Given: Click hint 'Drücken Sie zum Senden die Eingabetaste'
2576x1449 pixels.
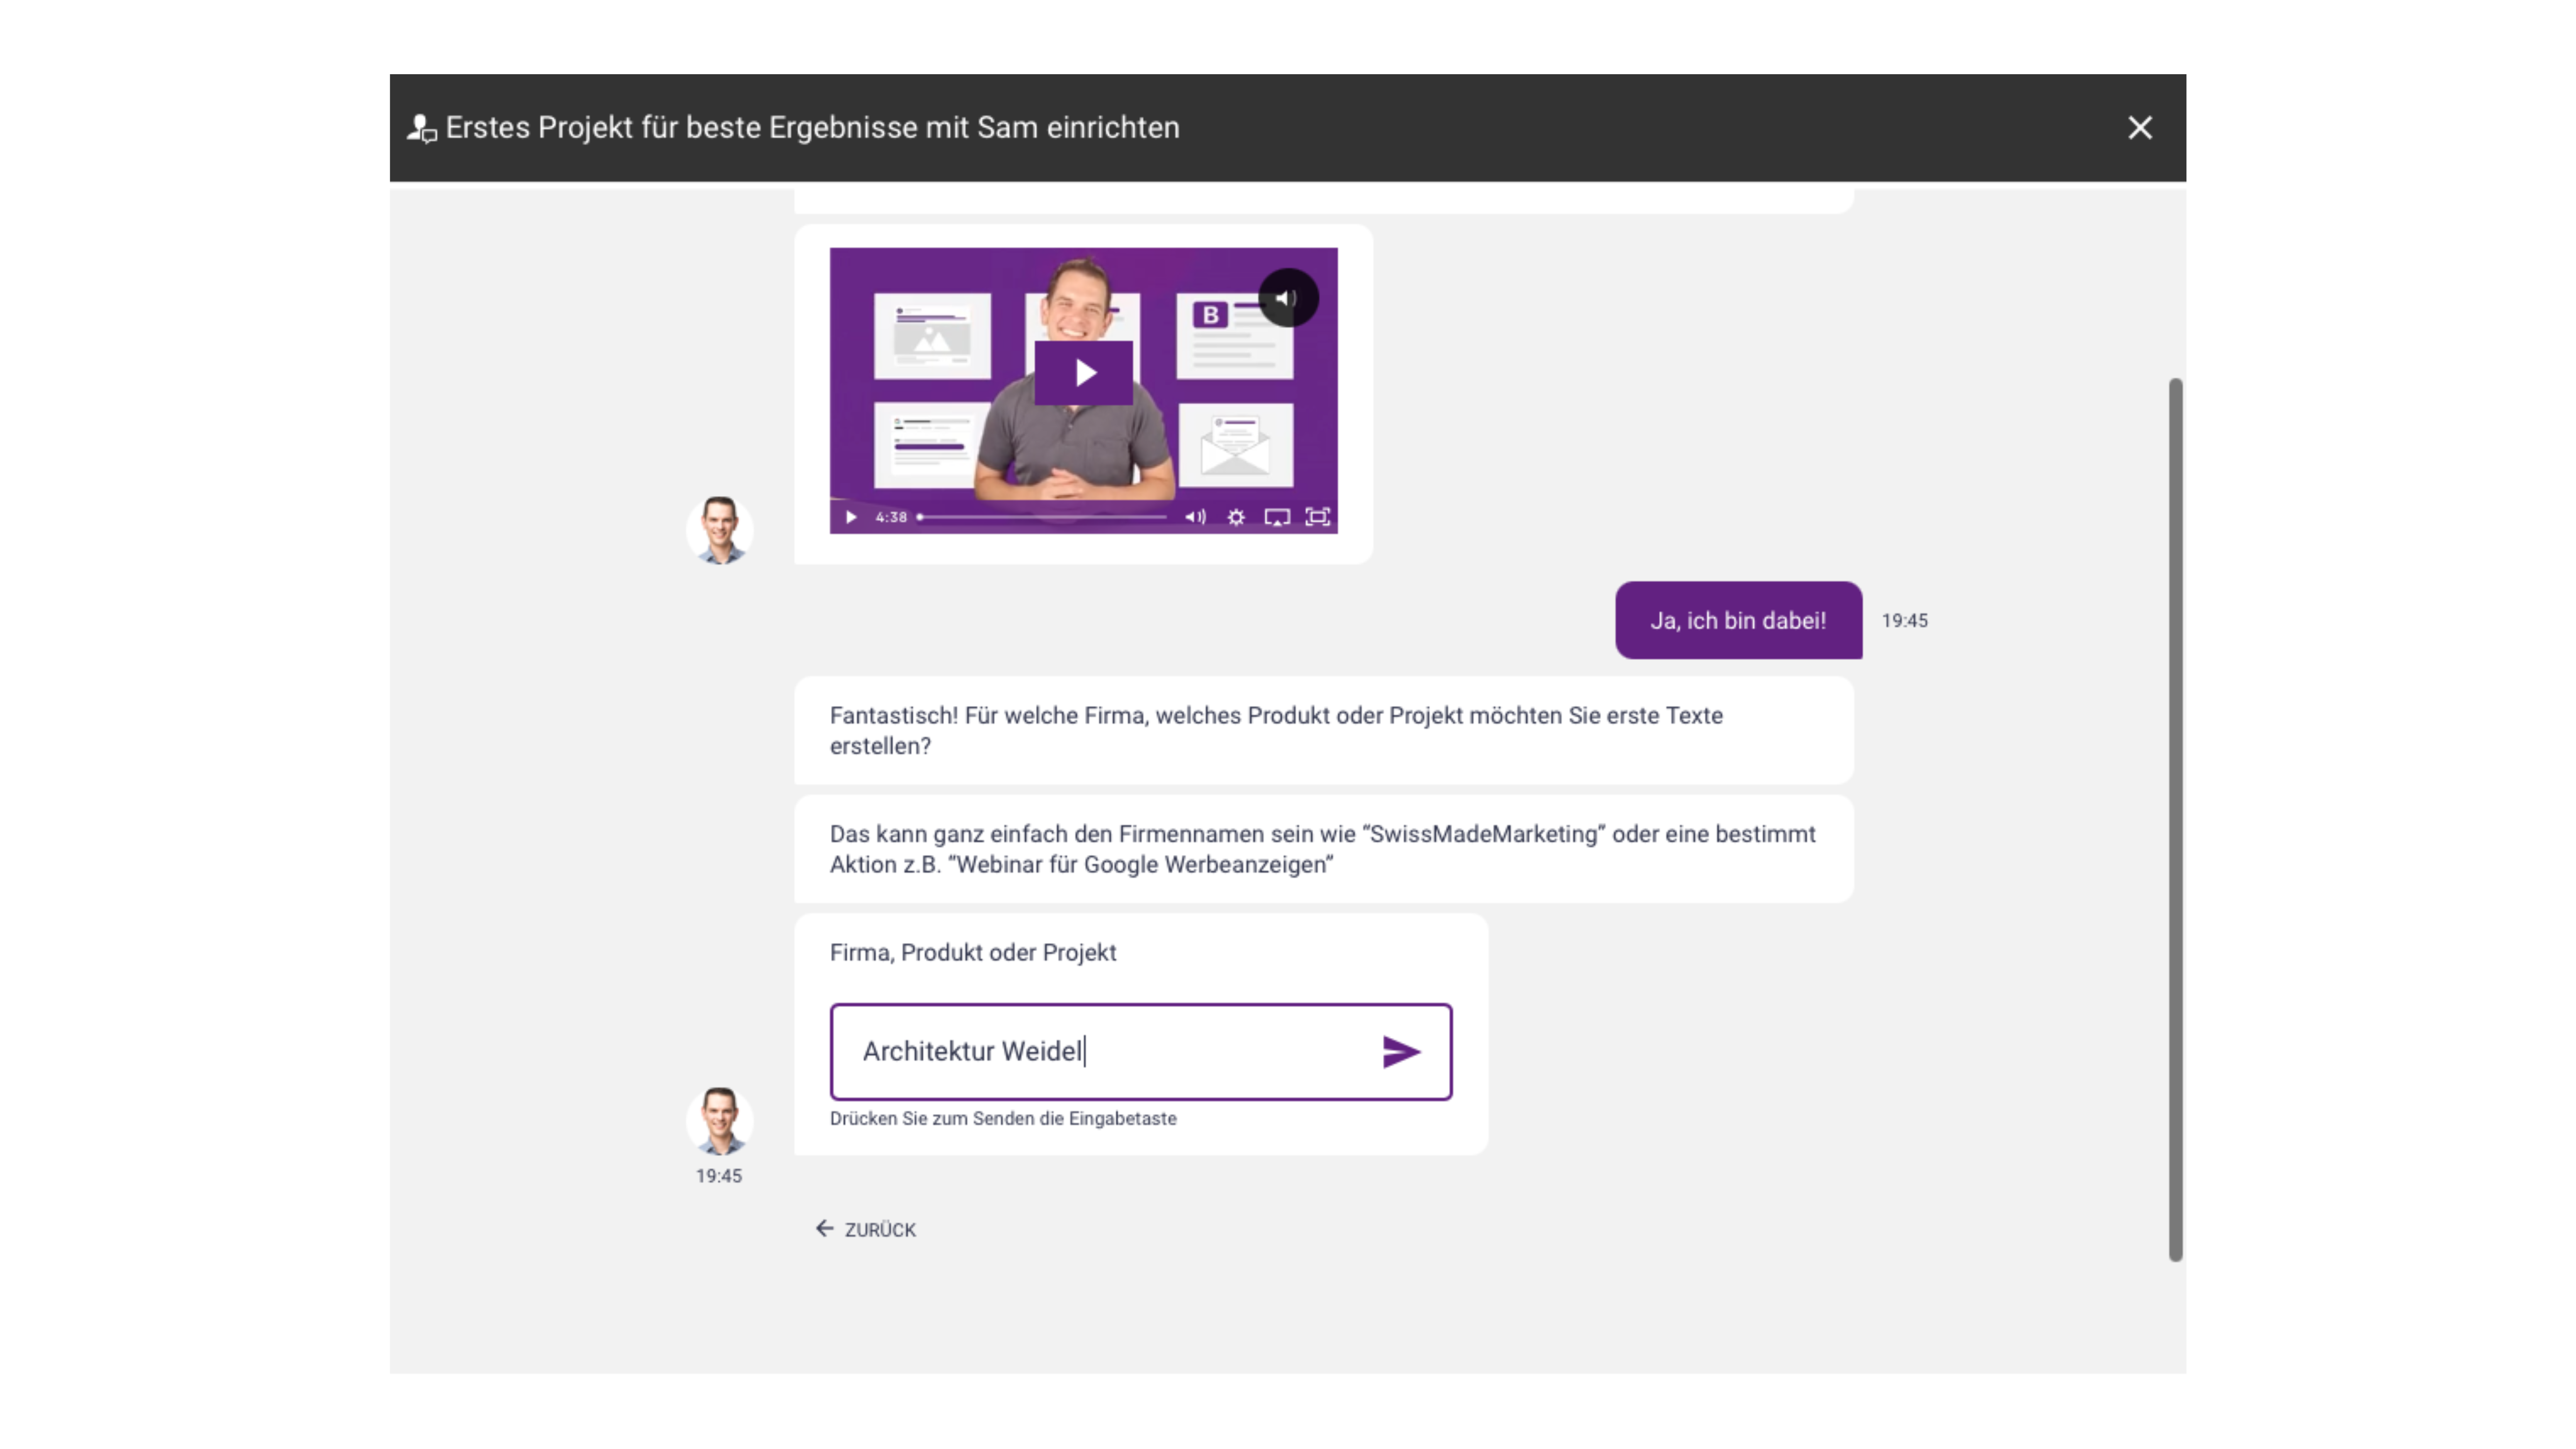Looking at the screenshot, I should (x=1003, y=1119).
